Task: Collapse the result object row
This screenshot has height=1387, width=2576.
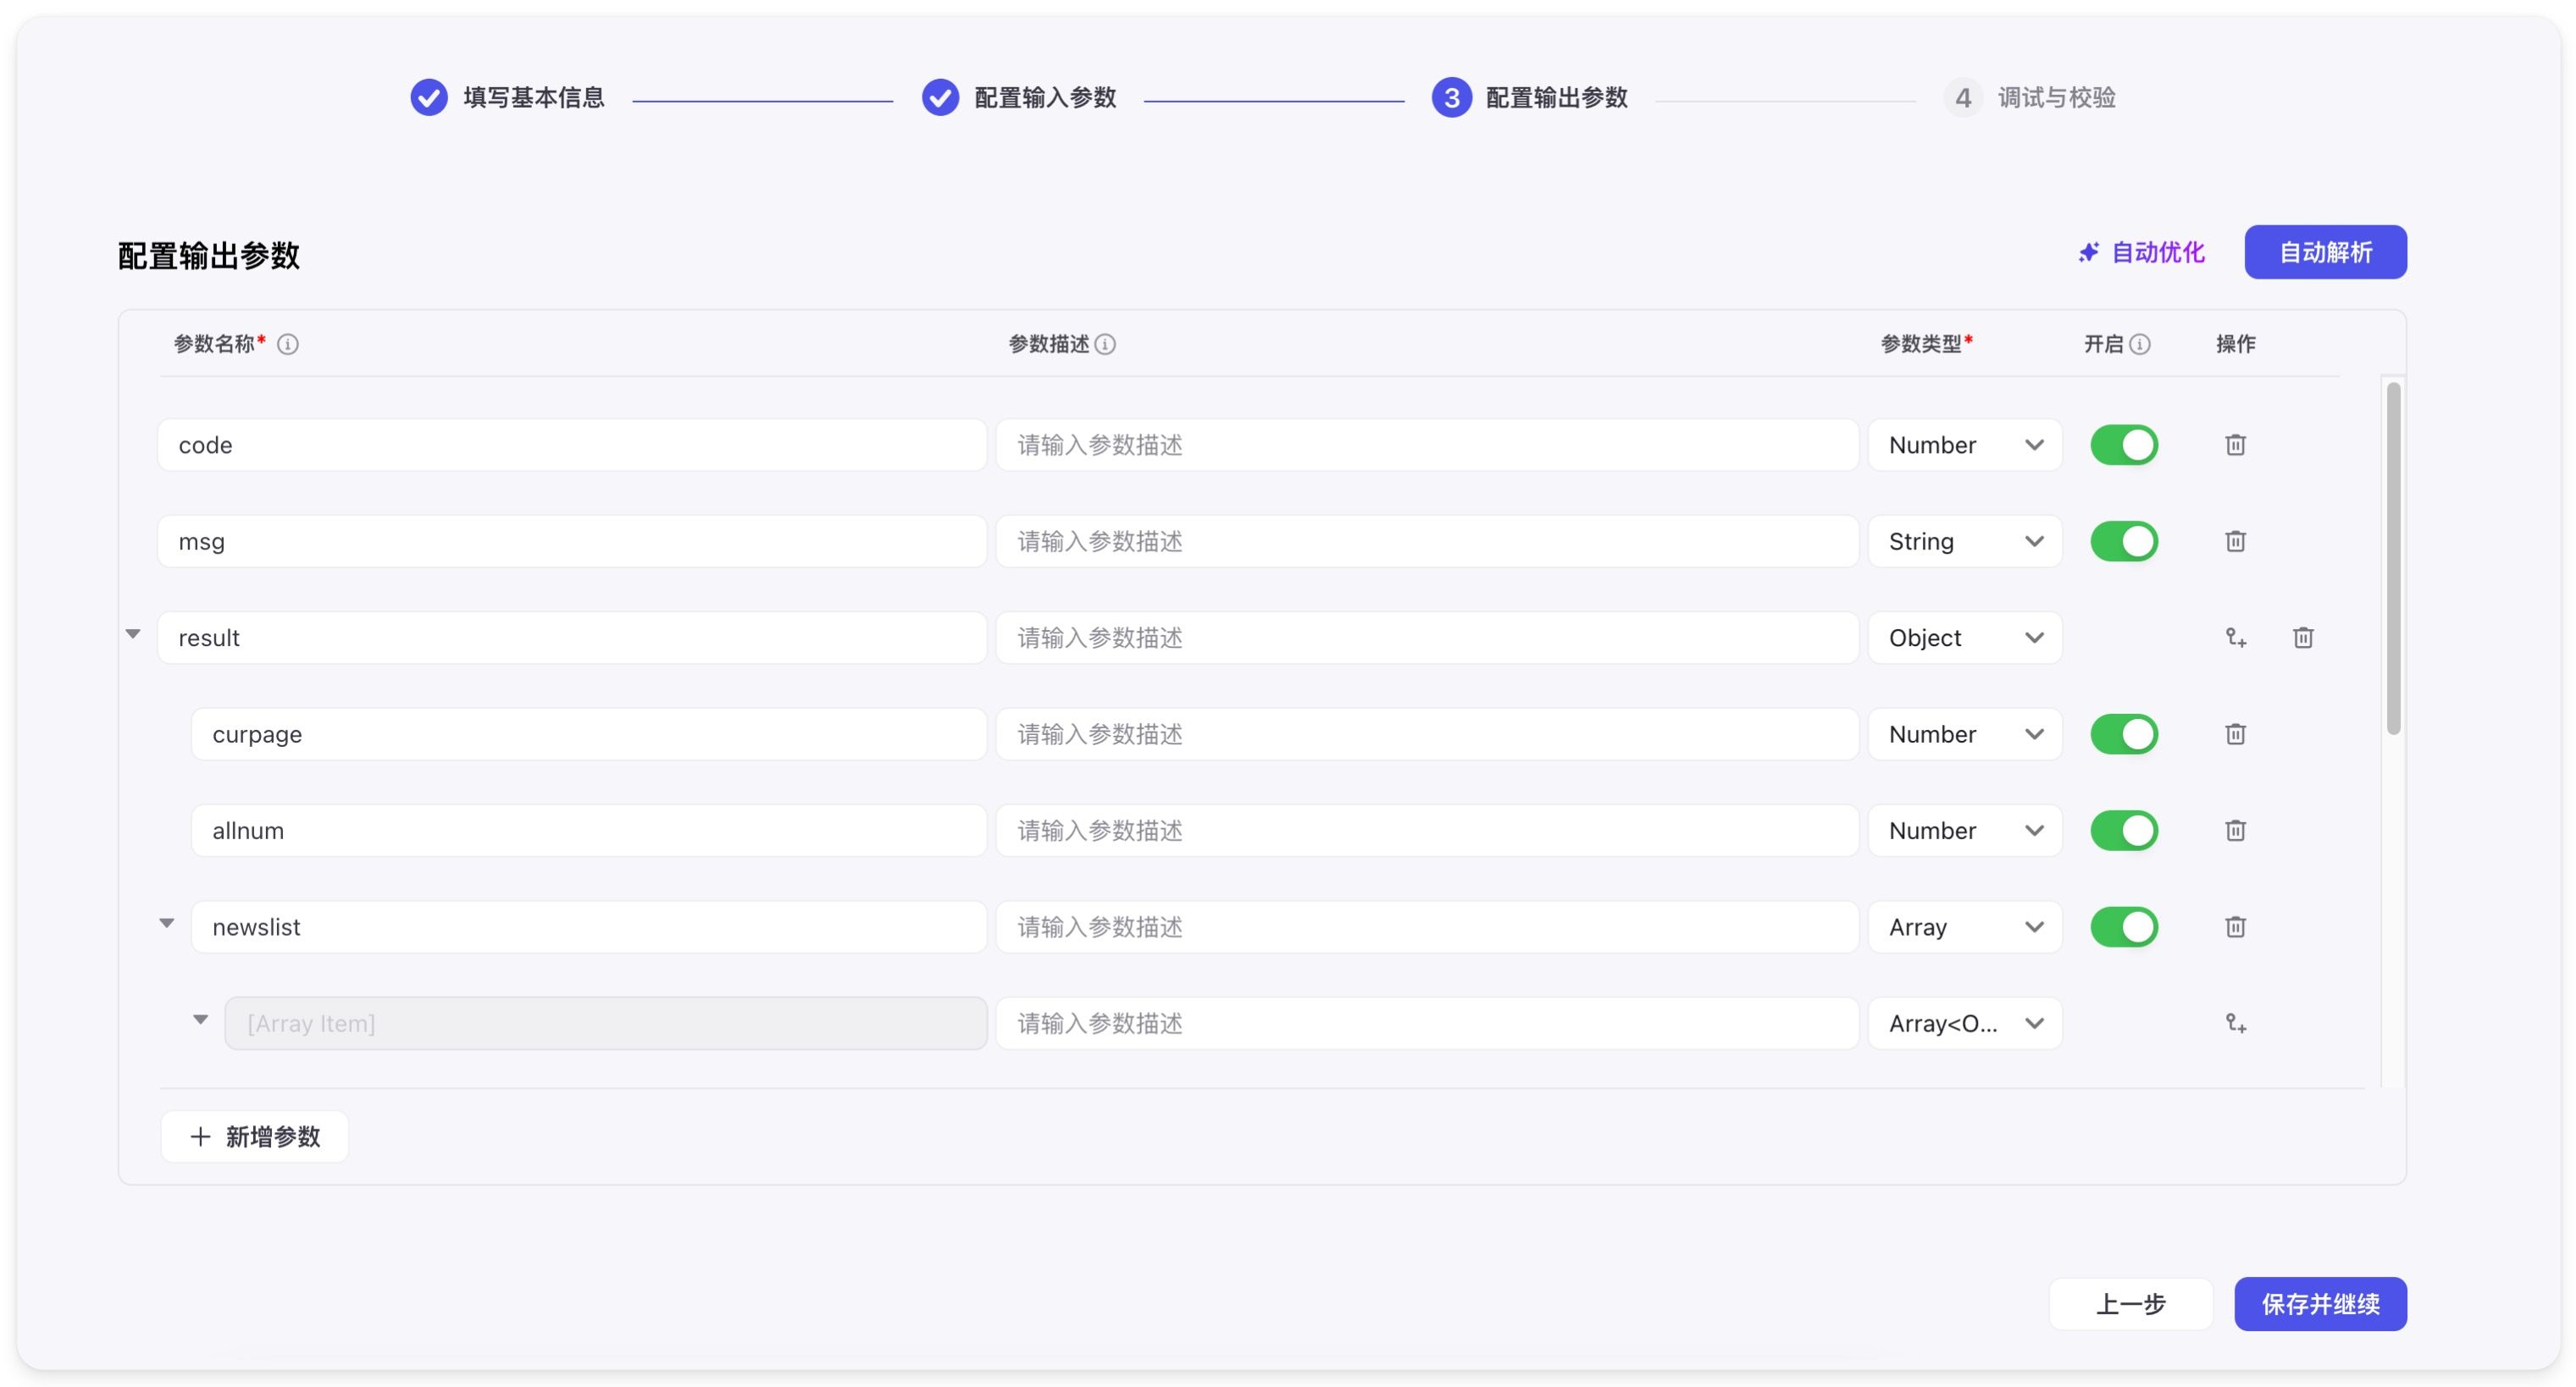Action: coord(133,633)
